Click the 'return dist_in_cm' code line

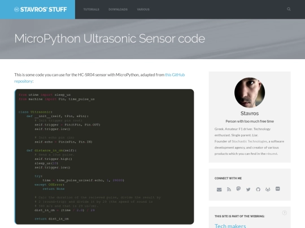pos(52,218)
